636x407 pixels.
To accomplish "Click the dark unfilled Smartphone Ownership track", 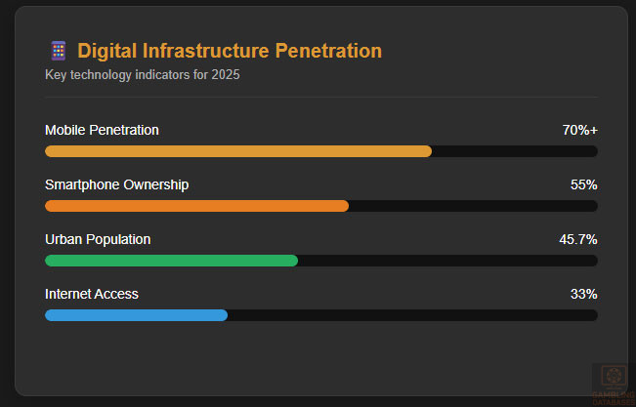I will point(473,206).
